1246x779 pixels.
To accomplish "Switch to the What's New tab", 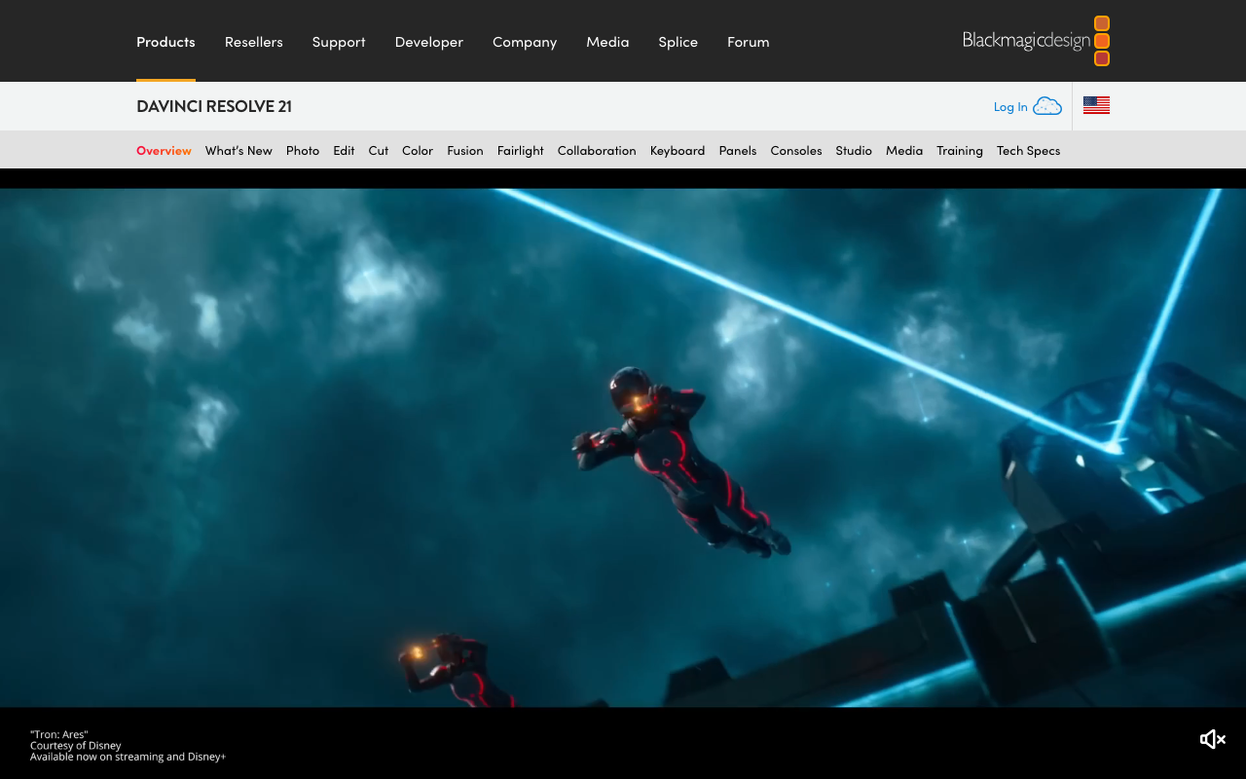I will click(238, 151).
